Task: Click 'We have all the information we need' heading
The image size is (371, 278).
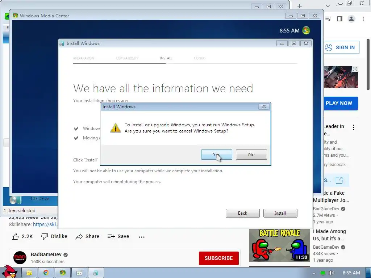Action: click(x=163, y=88)
